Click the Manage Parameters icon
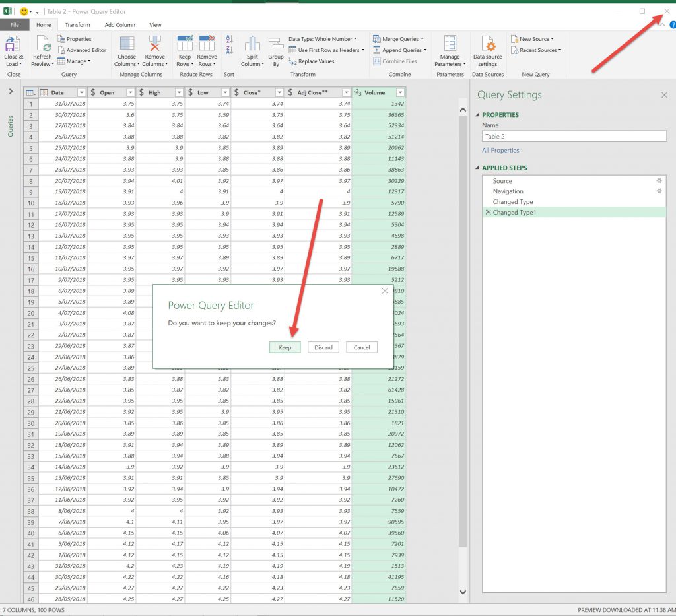This screenshot has height=616, width=676. [x=450, y=45]
